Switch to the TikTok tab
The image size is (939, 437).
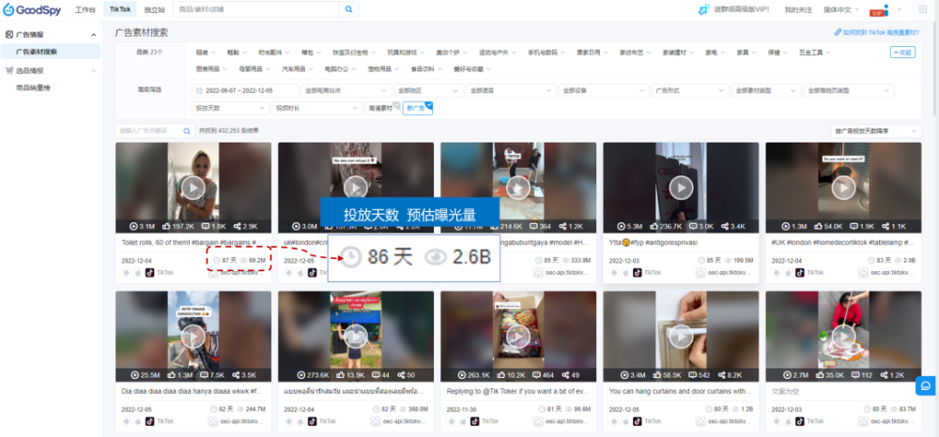pos(120,9)
